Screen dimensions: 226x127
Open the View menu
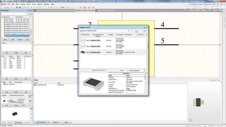click(x=17, y=4)
